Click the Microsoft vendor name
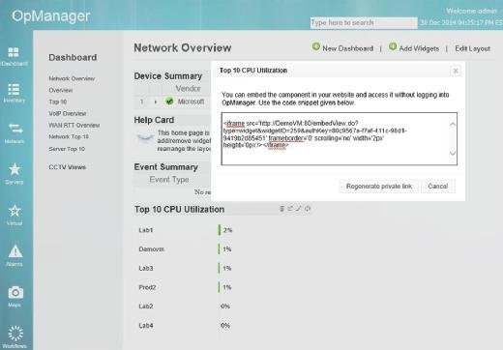Screen dimensions: 503x350 pyautogui.click(x=191, y=102)
